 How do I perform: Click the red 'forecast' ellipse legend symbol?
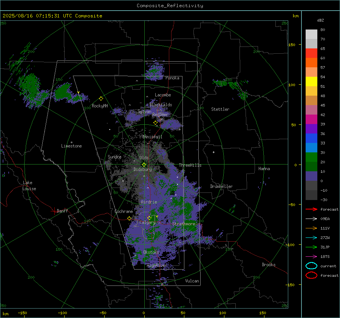[x=311, y=275]
